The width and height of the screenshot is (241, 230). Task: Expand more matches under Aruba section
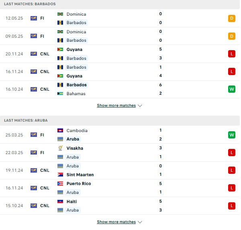click(116, 222)
